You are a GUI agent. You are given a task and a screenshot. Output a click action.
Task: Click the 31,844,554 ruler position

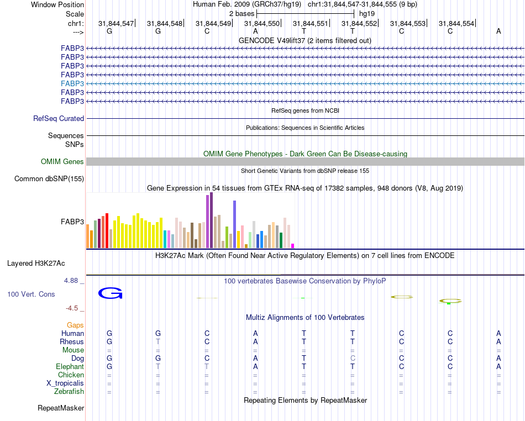click(x=456, y=23)
